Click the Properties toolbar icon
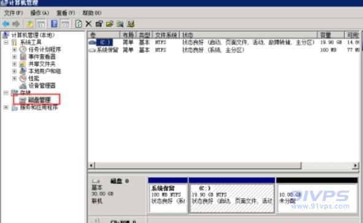 point(99,24)
